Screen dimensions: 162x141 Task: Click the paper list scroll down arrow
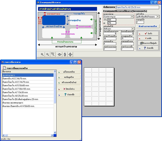(x=55, y=132)
